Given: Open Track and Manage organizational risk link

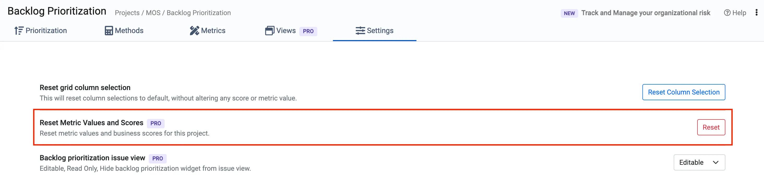Looking at the screenshot, I should (645, 13).
